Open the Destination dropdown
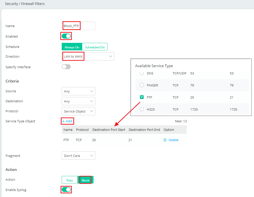The width and height of the screenshot is (254, 197). tap(78, 101)
